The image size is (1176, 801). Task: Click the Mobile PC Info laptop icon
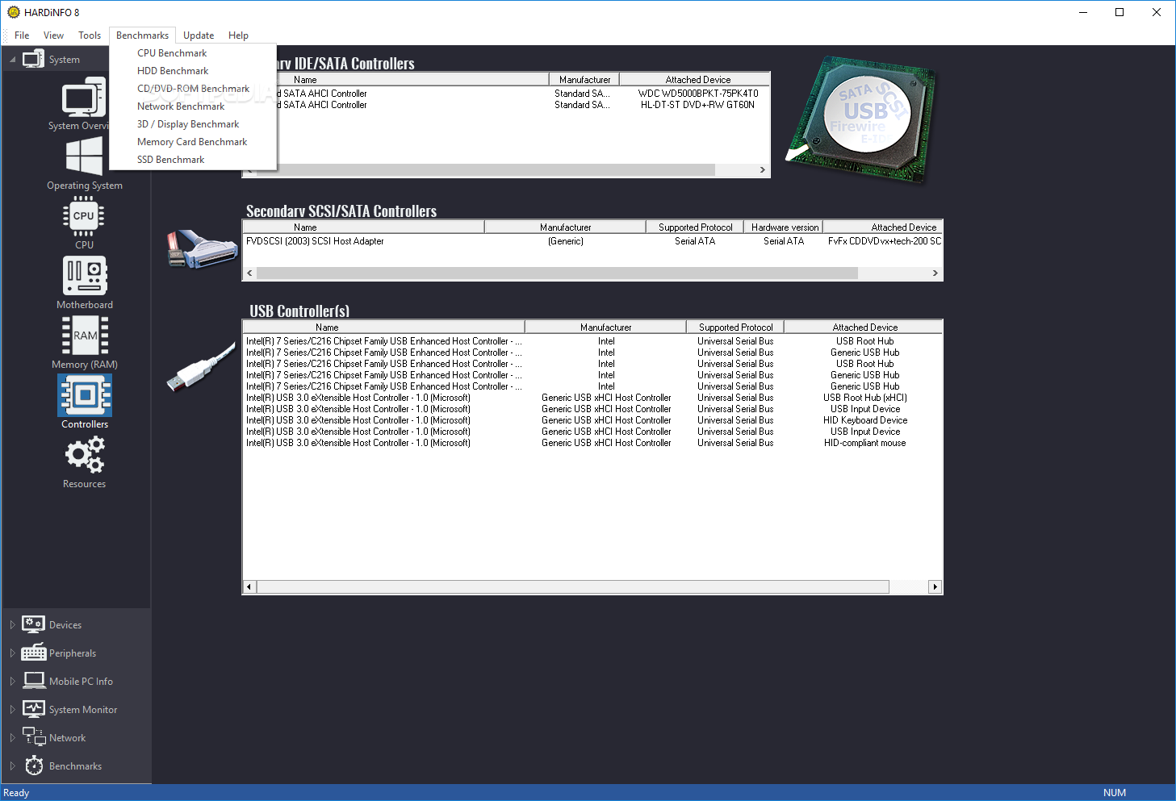34,681
